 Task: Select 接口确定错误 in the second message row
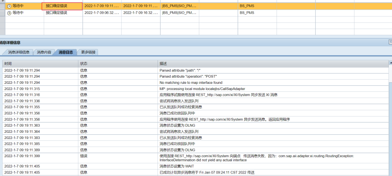[x=63, y=13]
